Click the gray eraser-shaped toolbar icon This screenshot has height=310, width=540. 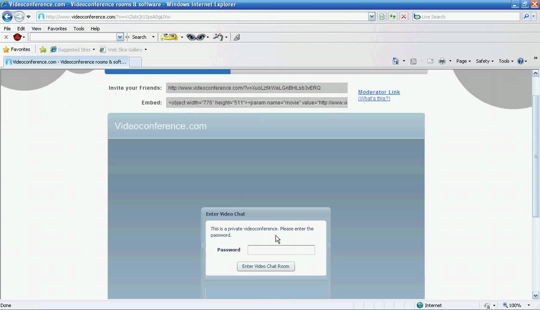point(236,37)
